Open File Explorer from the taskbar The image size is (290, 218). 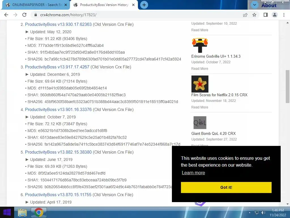[x=22, y=212]
